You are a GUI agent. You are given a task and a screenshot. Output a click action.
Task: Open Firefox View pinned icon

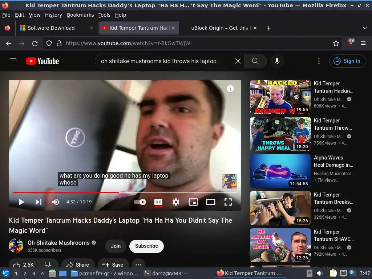7,28
